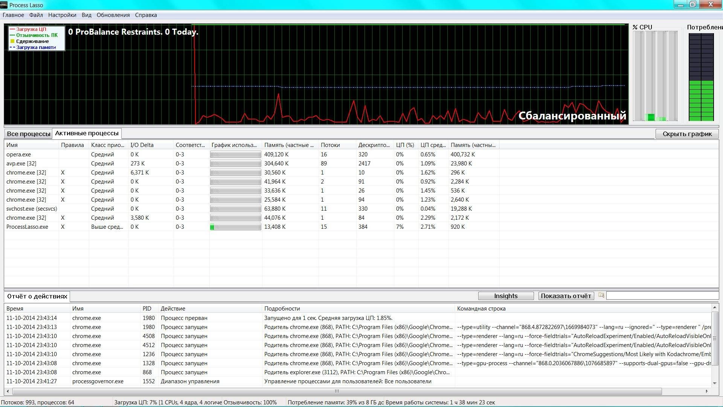The width and height of the screenshot is (723, 407).
Task: Select log entry Процесс прерван for PID 1980
Action: click(358, 318)
